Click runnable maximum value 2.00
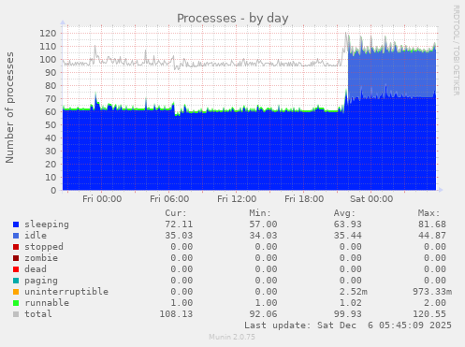This screenshot has width=465, height=347. pos(435,303)
